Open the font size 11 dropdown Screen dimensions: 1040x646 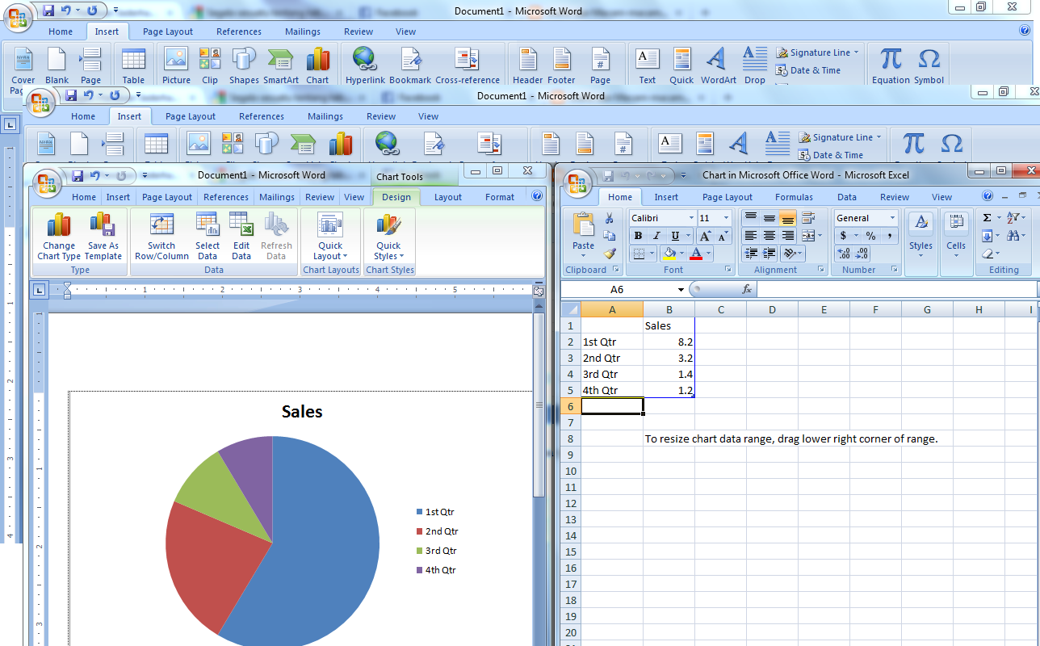(726, 218)
